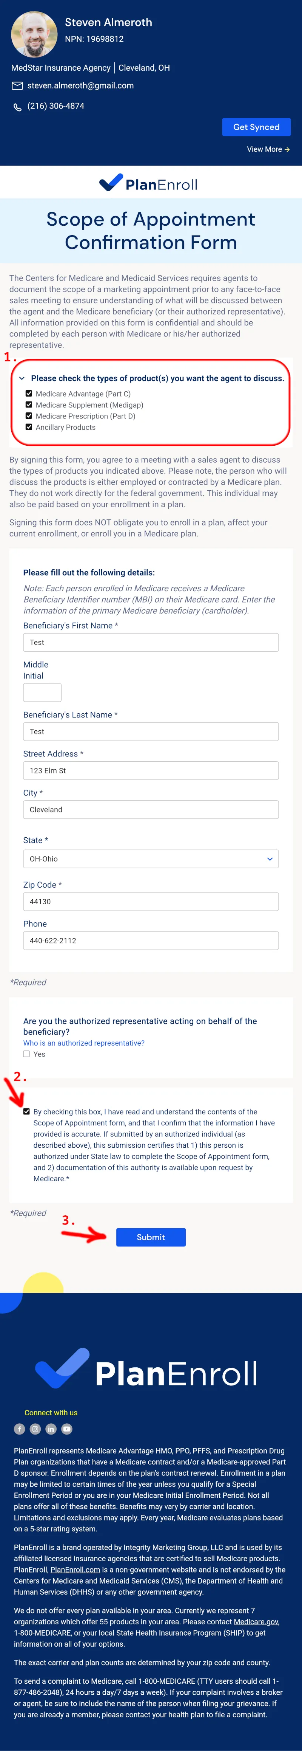Open the Instagram social link icon
The height and width of the screenshot is (1751, 302).
(x=35, y=1429)
